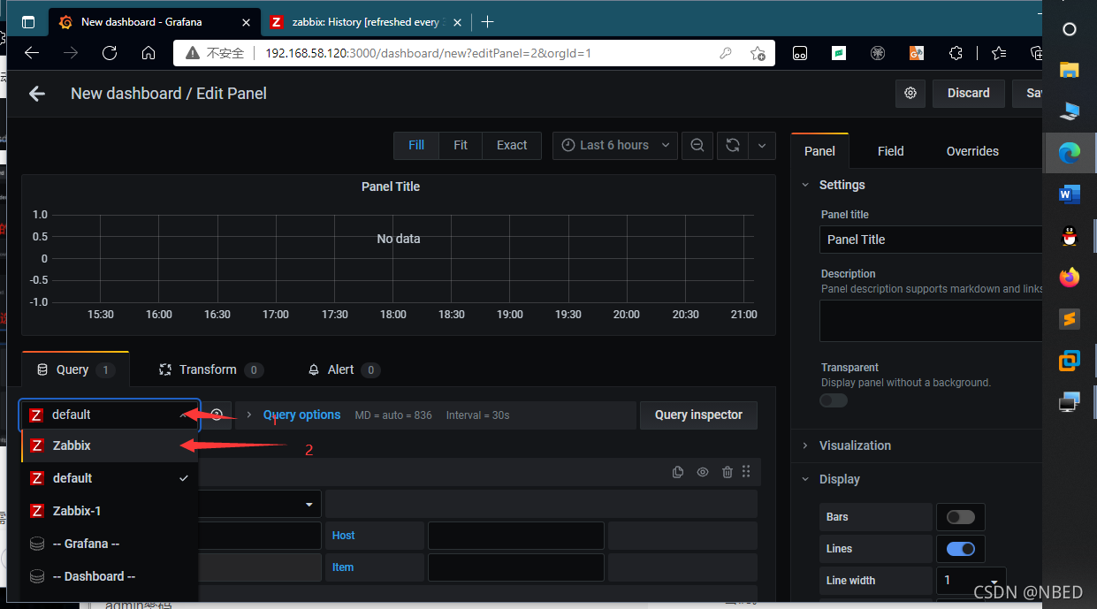Toggle the Transparent panel switch
This screenshot has width=1097, height=609.
(834, 400)
